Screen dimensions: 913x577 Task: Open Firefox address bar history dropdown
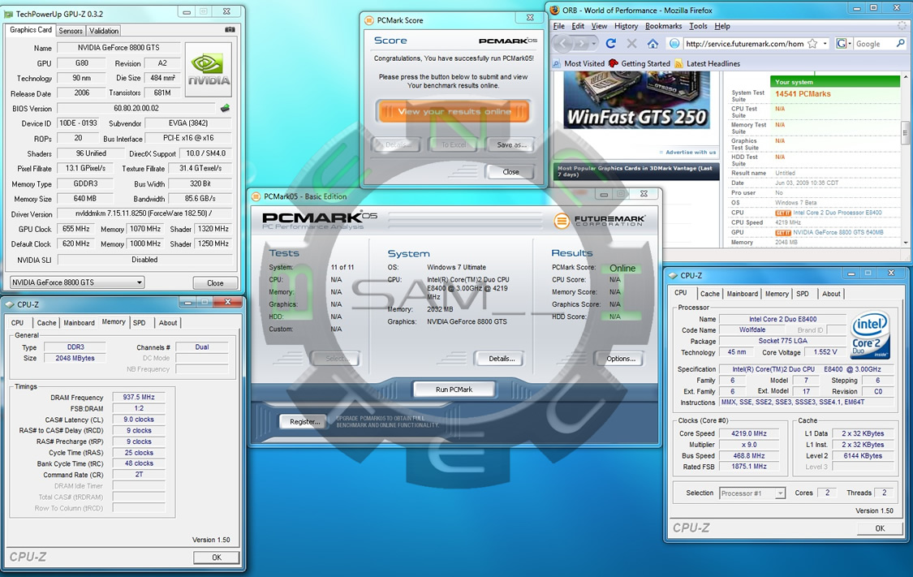point(825,44)
